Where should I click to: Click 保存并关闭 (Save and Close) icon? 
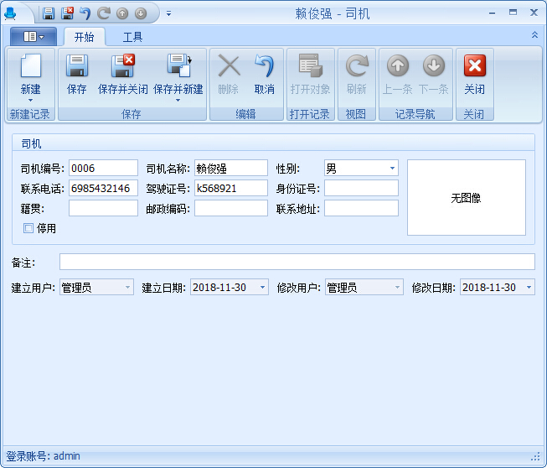click(x=122, y=67)
